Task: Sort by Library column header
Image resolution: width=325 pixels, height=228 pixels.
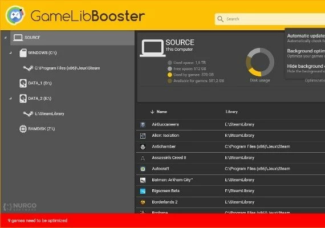Action: 231,112
